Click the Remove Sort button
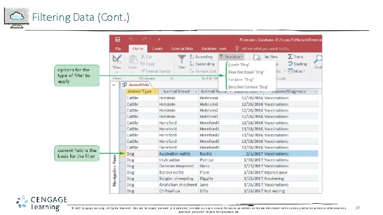Screen dimensions: 383x215 (x=203, y=71)
